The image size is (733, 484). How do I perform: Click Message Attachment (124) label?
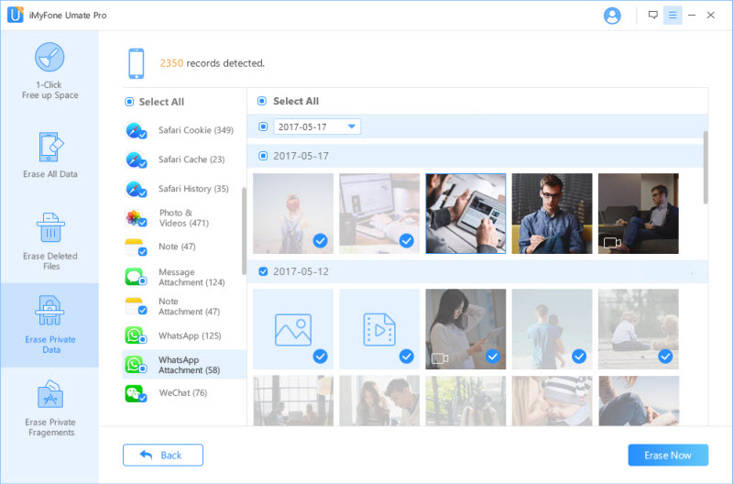[x=191, y=277]
